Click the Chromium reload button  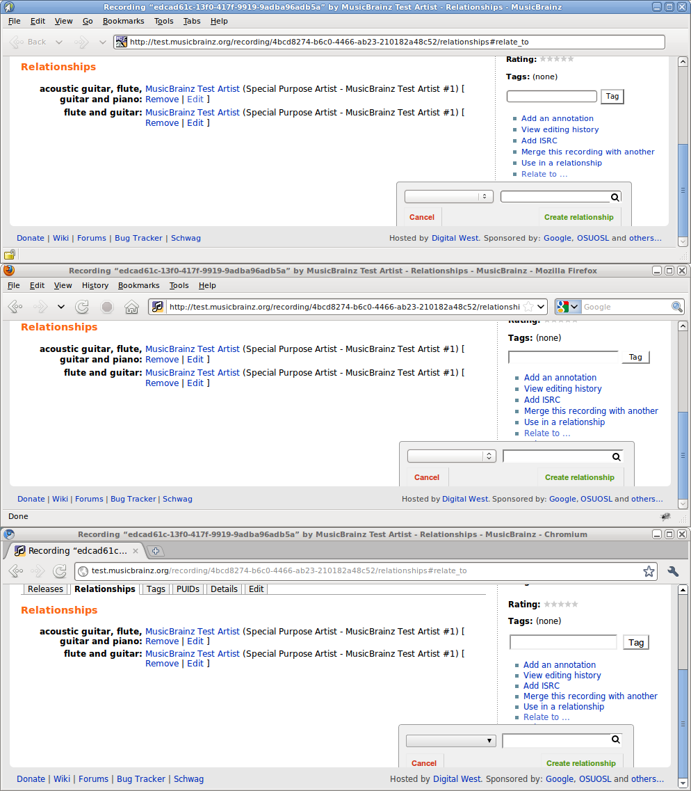60,571
